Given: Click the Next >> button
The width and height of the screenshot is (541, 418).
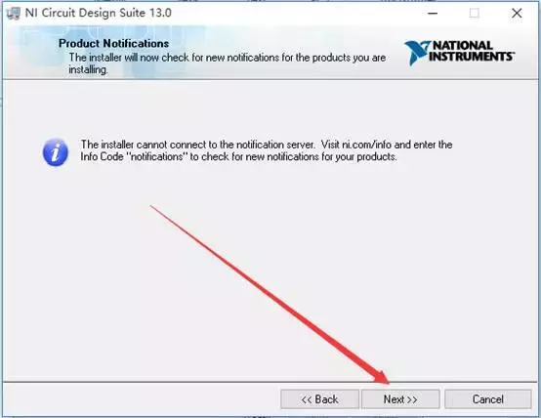Looking at the screenshot, I should coord(400,399).
